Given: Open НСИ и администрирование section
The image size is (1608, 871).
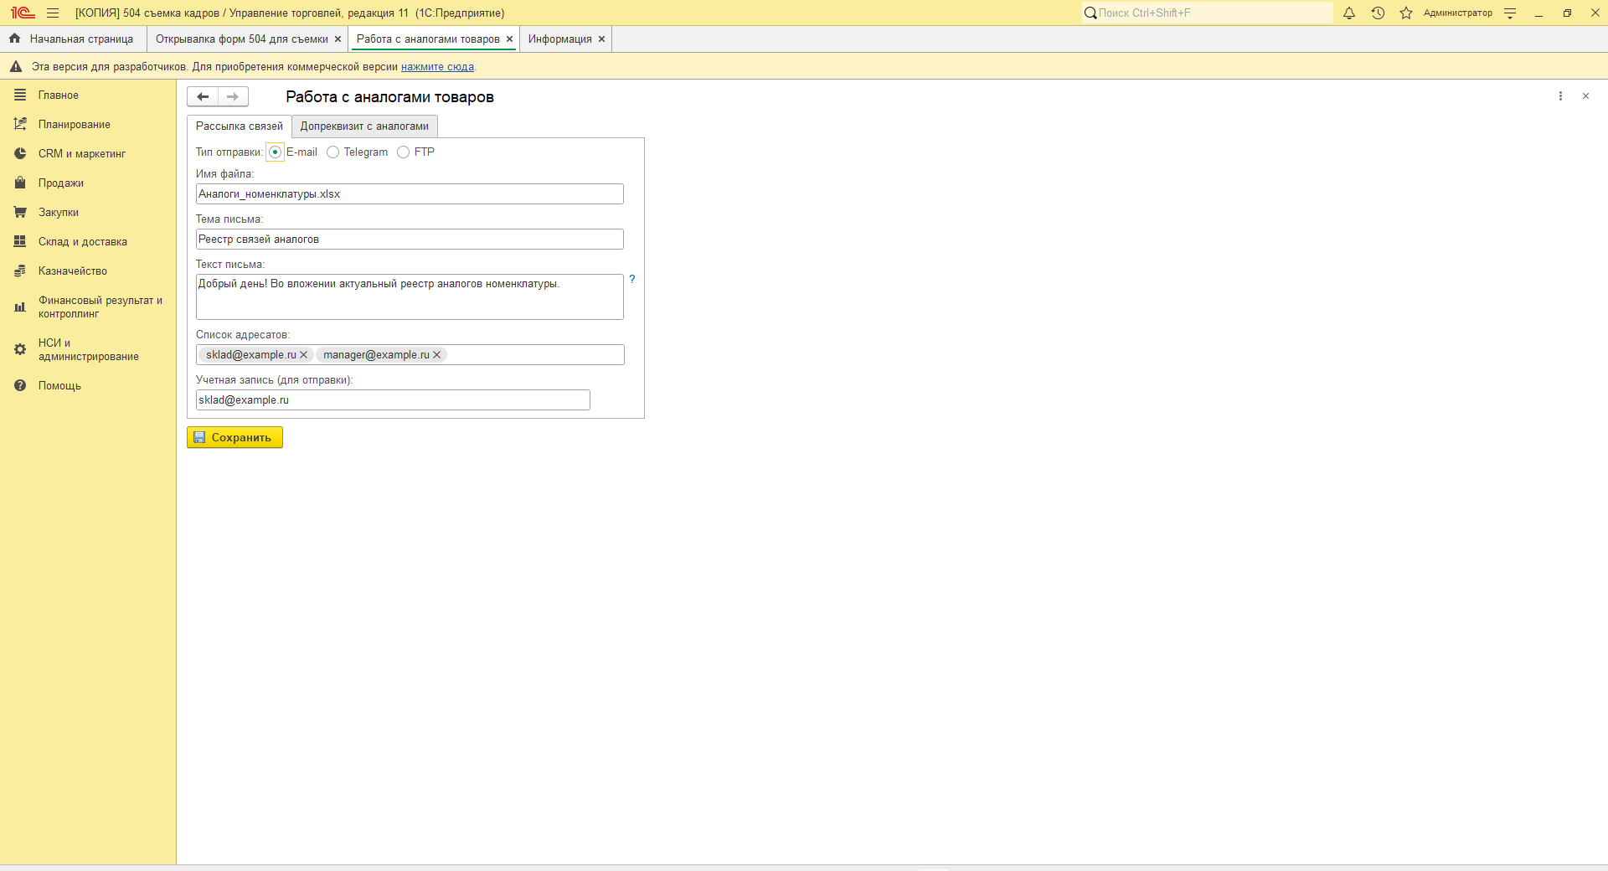Looking at the screenshot, I should 88,350.
